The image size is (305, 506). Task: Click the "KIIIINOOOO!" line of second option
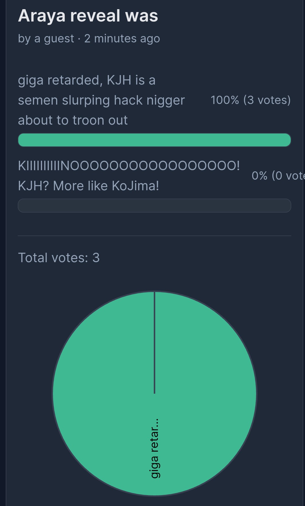coord(129,166)
